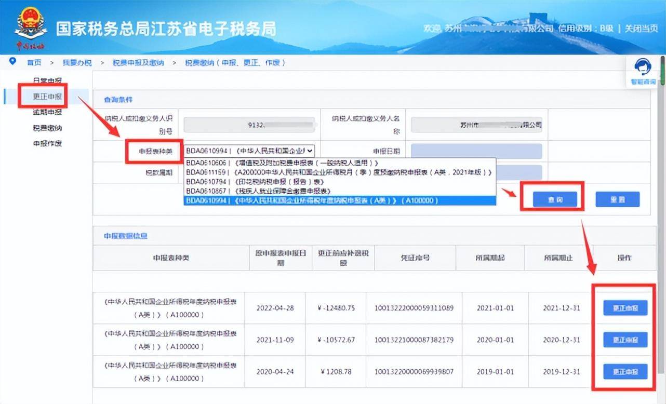Viewport: 666px width, 404px height.
Task: Click the 更正前应补退税额 column header
Action: [342, 258]
